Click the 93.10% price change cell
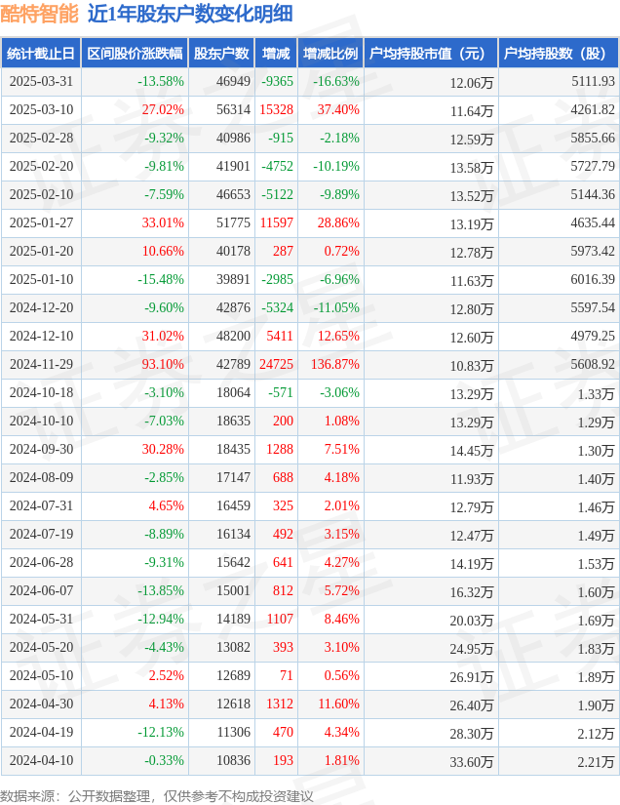620x805 pixels. (163, 364)
